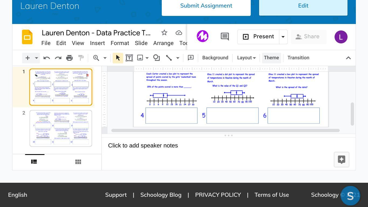This screenshot has width=368, height=207.
Task: Undo the last action
Action: [47, 58]
